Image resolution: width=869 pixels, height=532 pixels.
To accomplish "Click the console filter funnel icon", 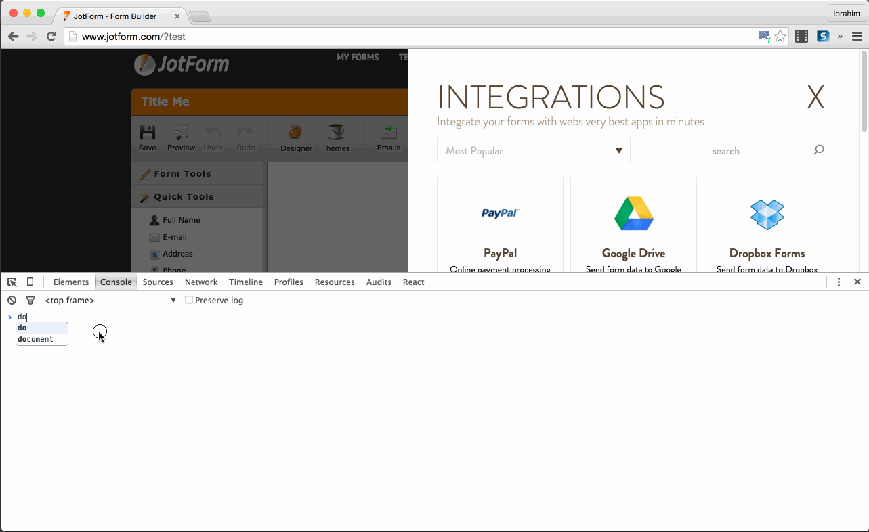I will coord(30,300).
